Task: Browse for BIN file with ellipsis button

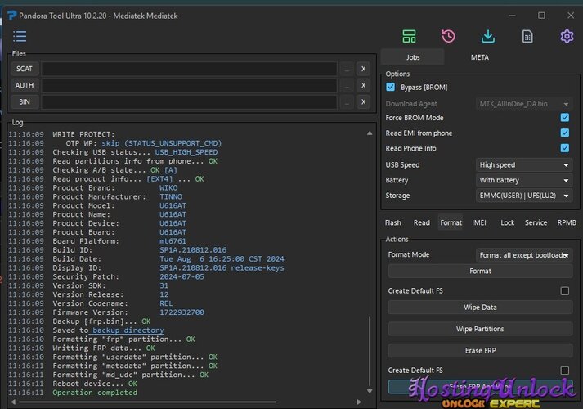Action: click(347, 101)
